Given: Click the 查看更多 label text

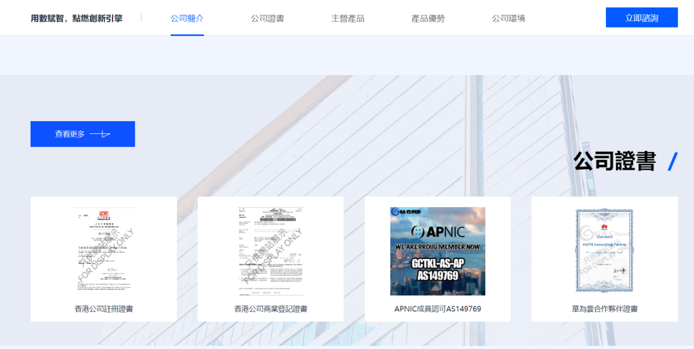Looking at the screenshot, I should (x=70, y=134).
